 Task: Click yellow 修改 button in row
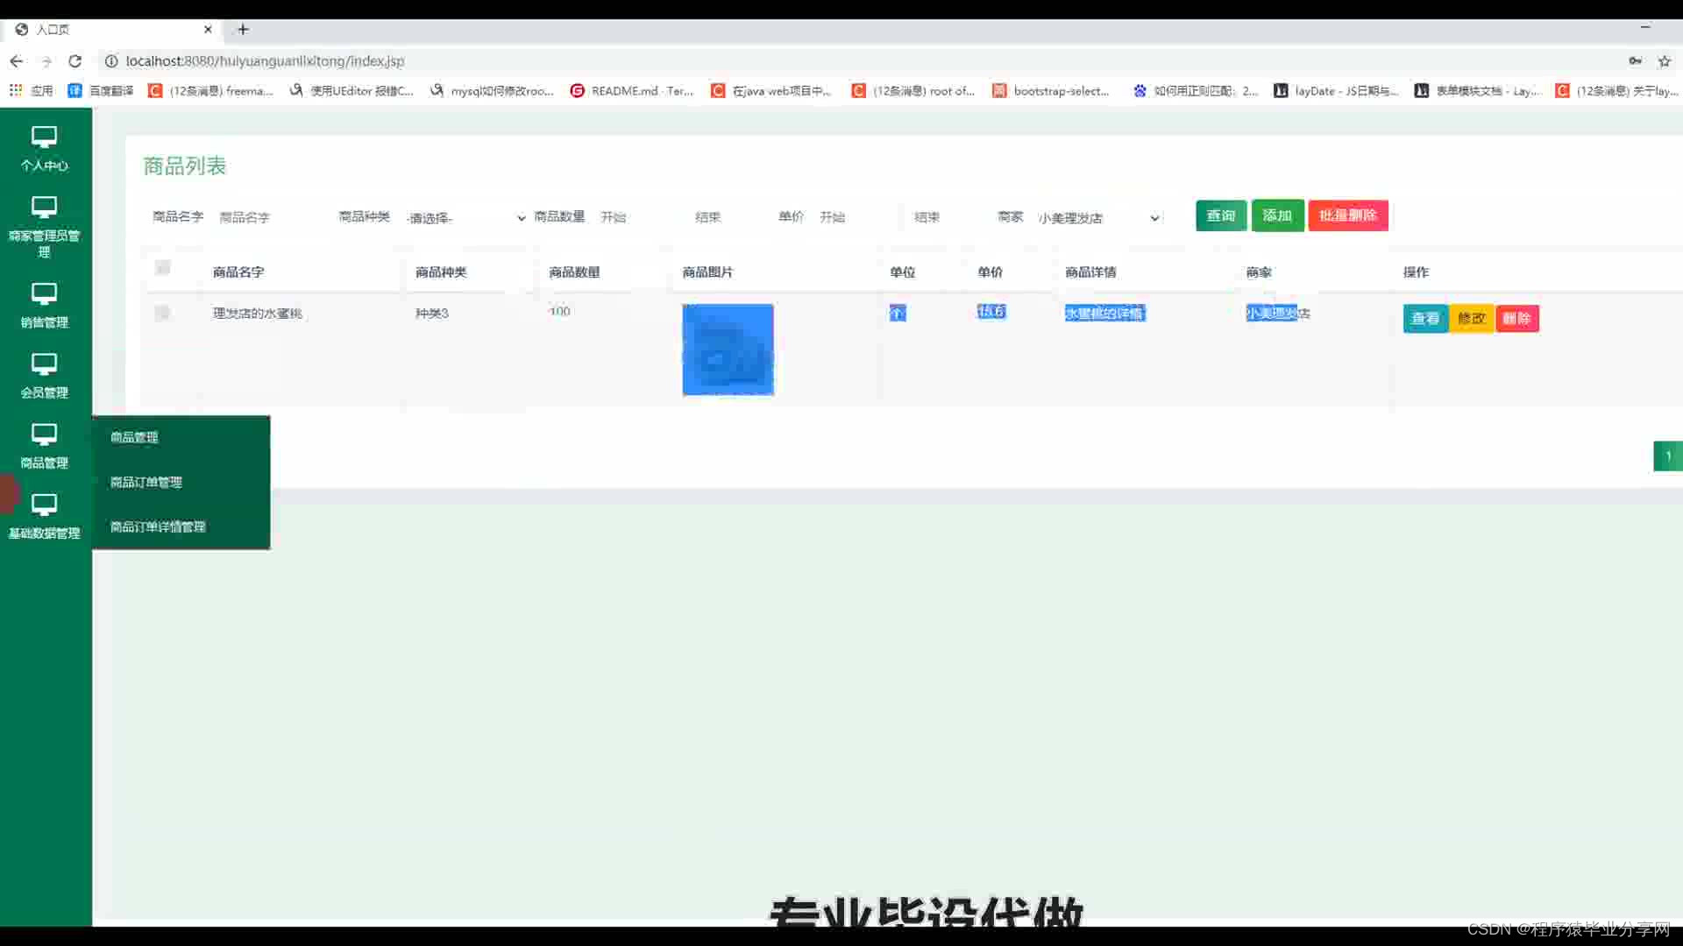pos(1471,319)
